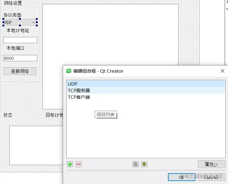
Task: Select the 本地端口 label
Action: [x=15, y=48]
